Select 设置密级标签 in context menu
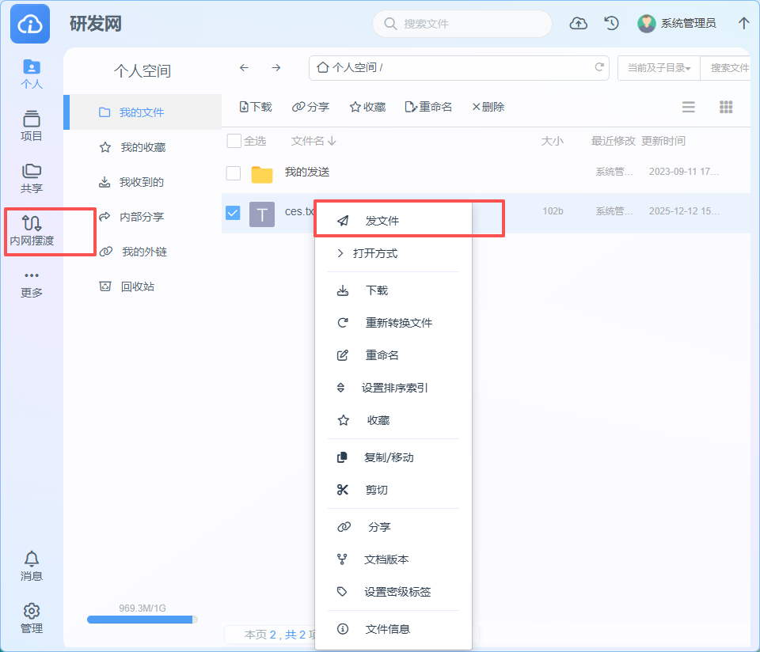760x652 pixels. pyautogui.click(x=397, y=592)
